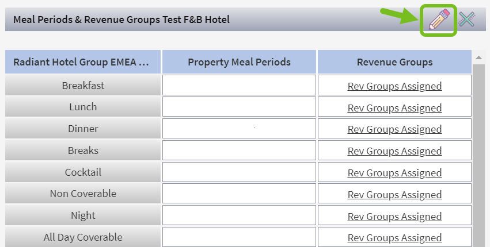The width and height of the screenshot is (490, 247).
Task: Click the Breaks property meal period field
Action: pos(239,150)
